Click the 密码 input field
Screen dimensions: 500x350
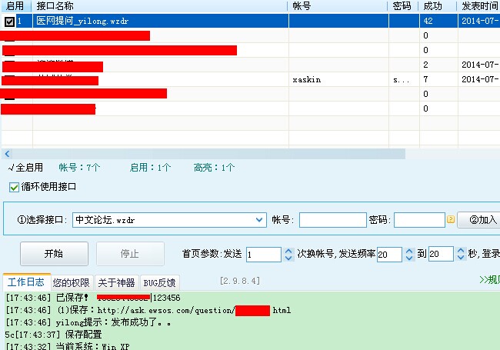click(419, 220)
